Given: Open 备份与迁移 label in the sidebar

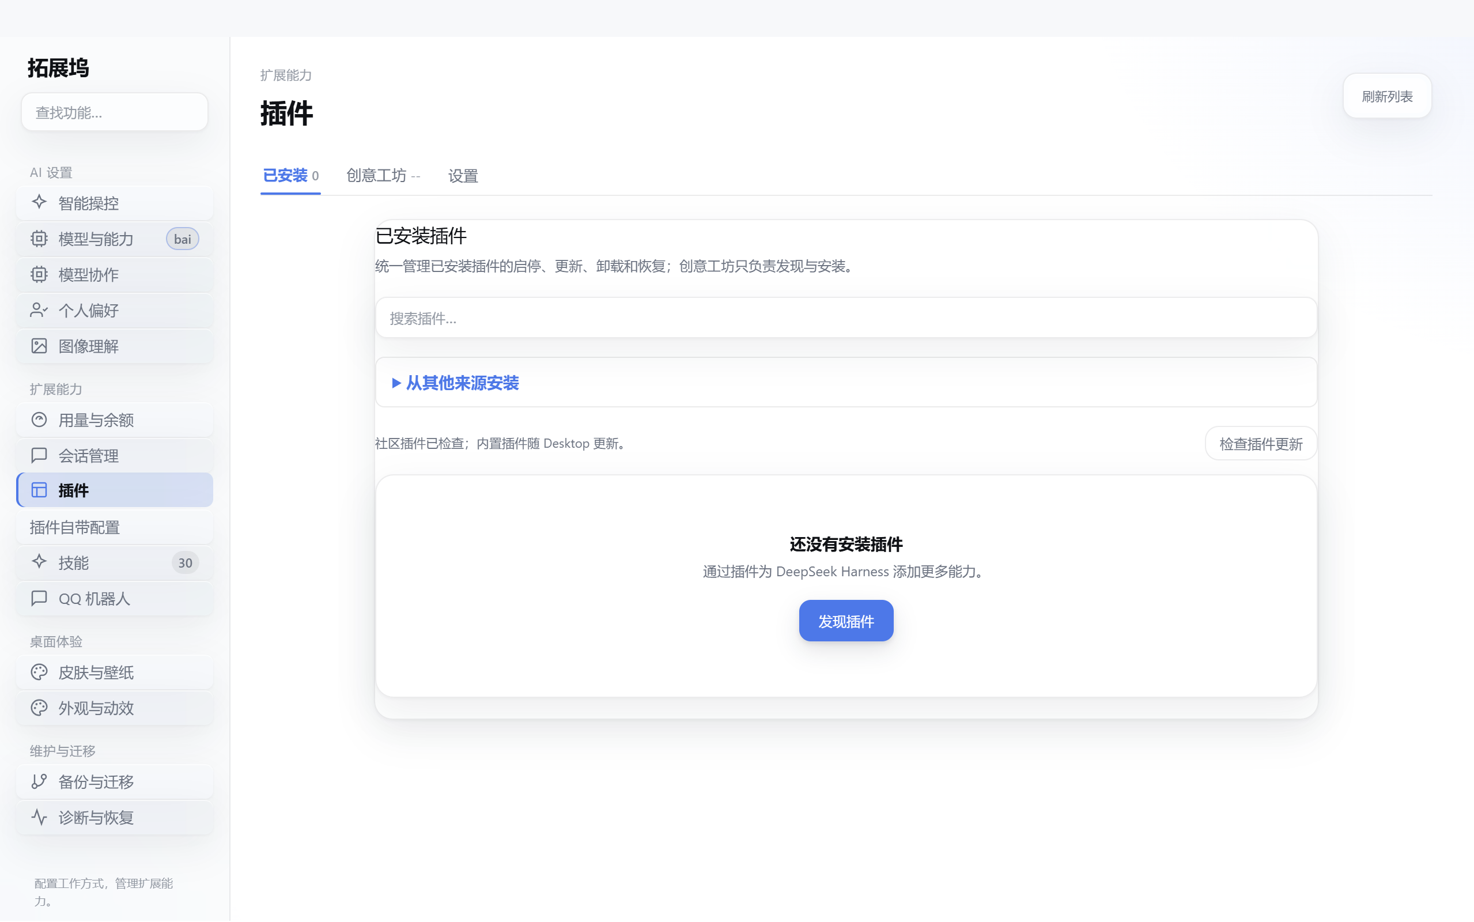Looking at the screenshot, I should coord(96,782).
